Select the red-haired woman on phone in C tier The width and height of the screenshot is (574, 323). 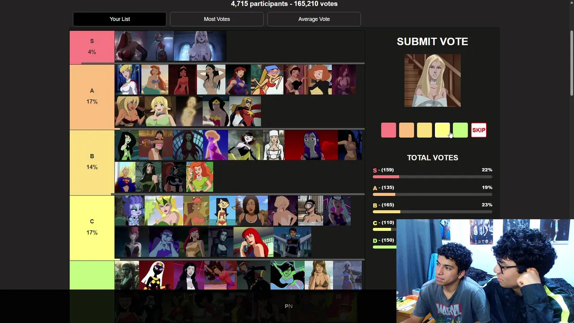click(x=253, y=242)
